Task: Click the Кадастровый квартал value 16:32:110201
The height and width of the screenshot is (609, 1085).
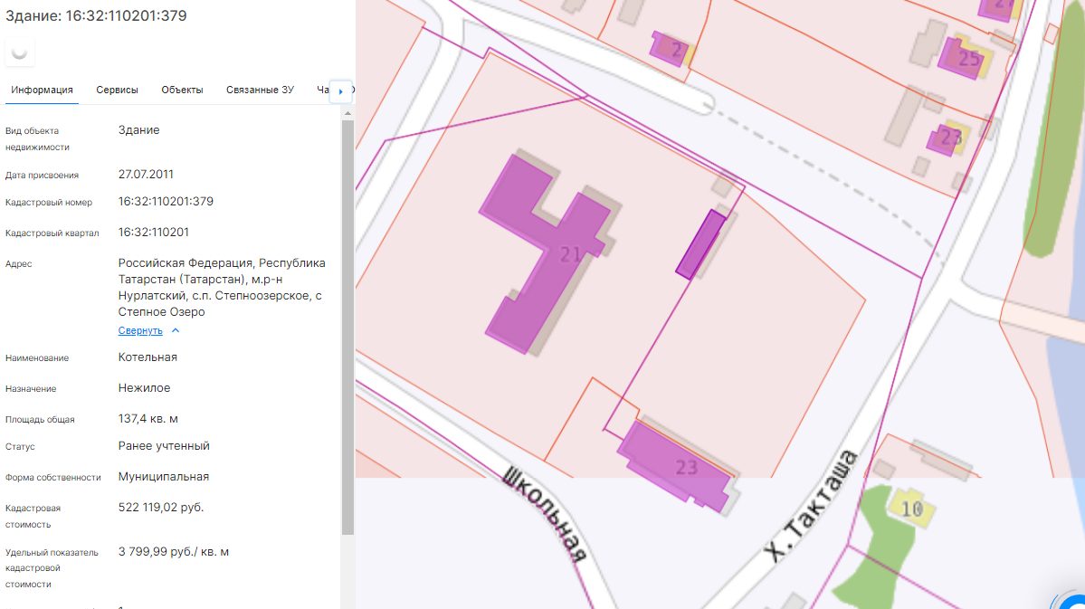Action: (154, 233)
